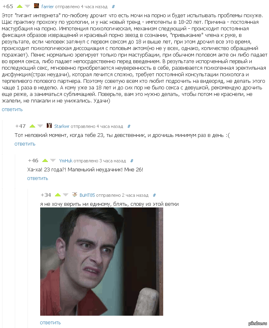Downvote Starkwr's comment
This screenshot has height=328, width=269.
point(40,126)
